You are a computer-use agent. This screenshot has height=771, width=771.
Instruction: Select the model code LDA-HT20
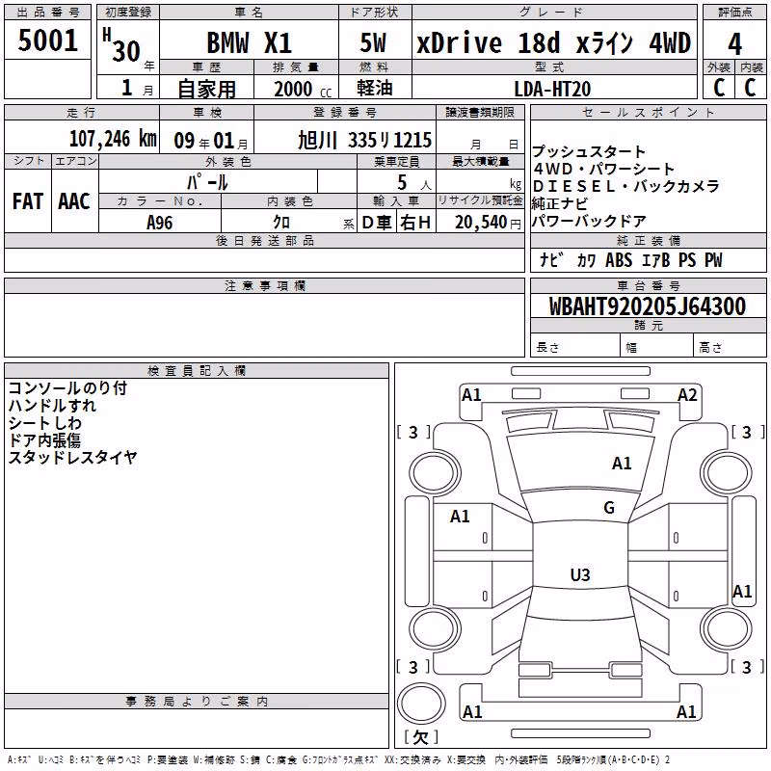pos(552,89)
